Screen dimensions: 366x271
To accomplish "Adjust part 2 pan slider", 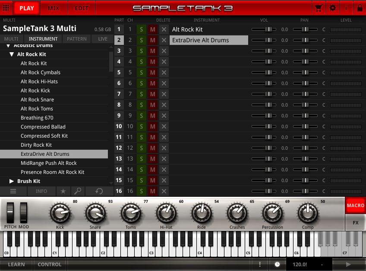I will 305,40.
